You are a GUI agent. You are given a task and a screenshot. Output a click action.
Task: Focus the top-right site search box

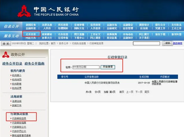pos(146,43)
